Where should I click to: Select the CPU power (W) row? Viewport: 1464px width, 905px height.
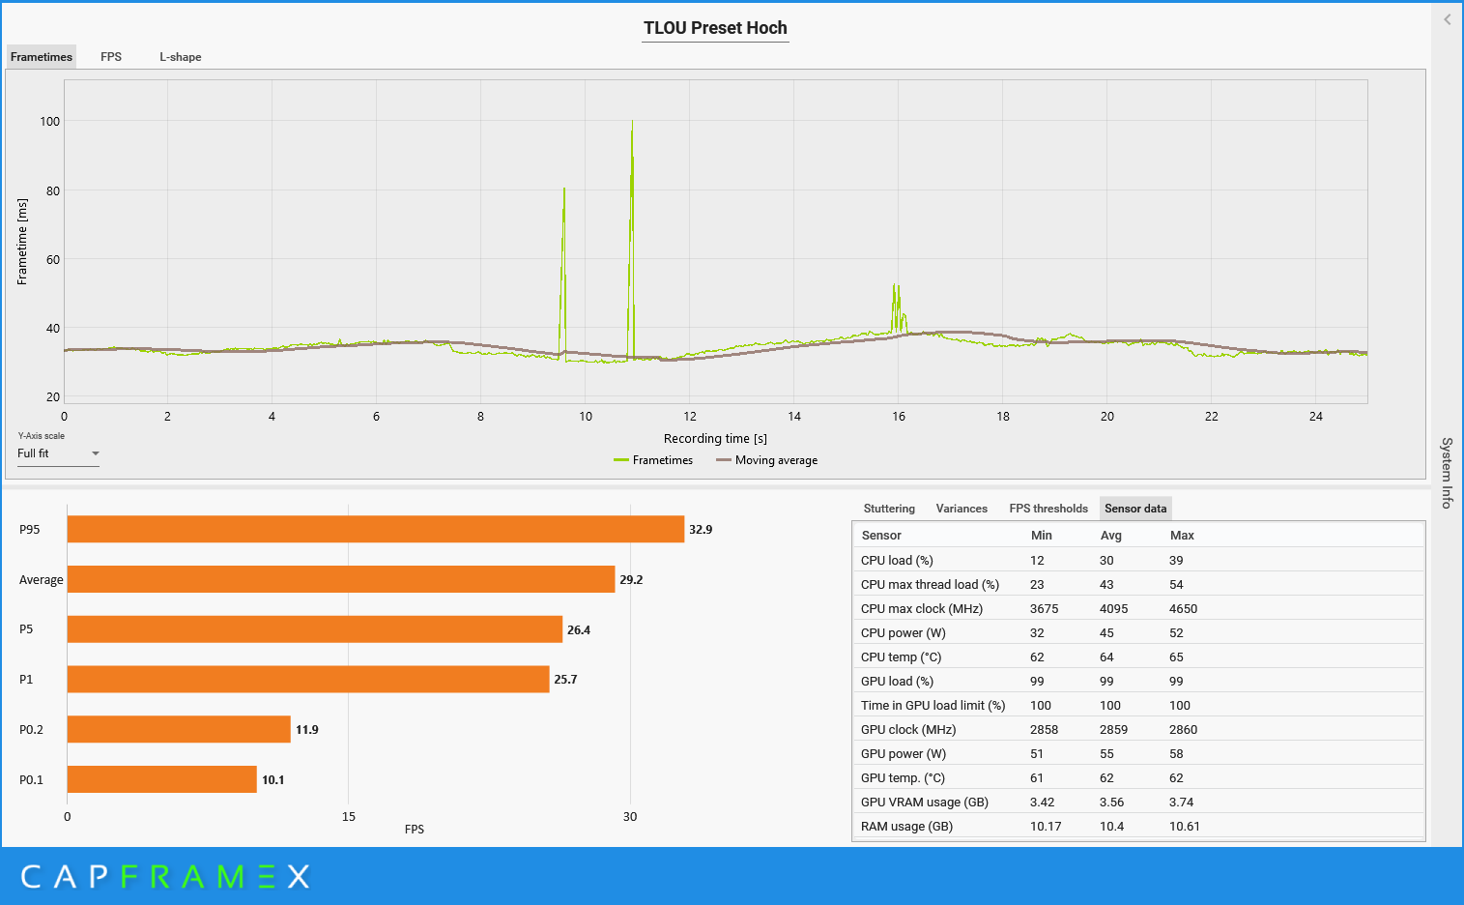pos(1138,632)
